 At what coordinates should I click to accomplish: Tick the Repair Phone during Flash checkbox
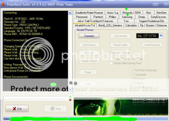(111, 59)
